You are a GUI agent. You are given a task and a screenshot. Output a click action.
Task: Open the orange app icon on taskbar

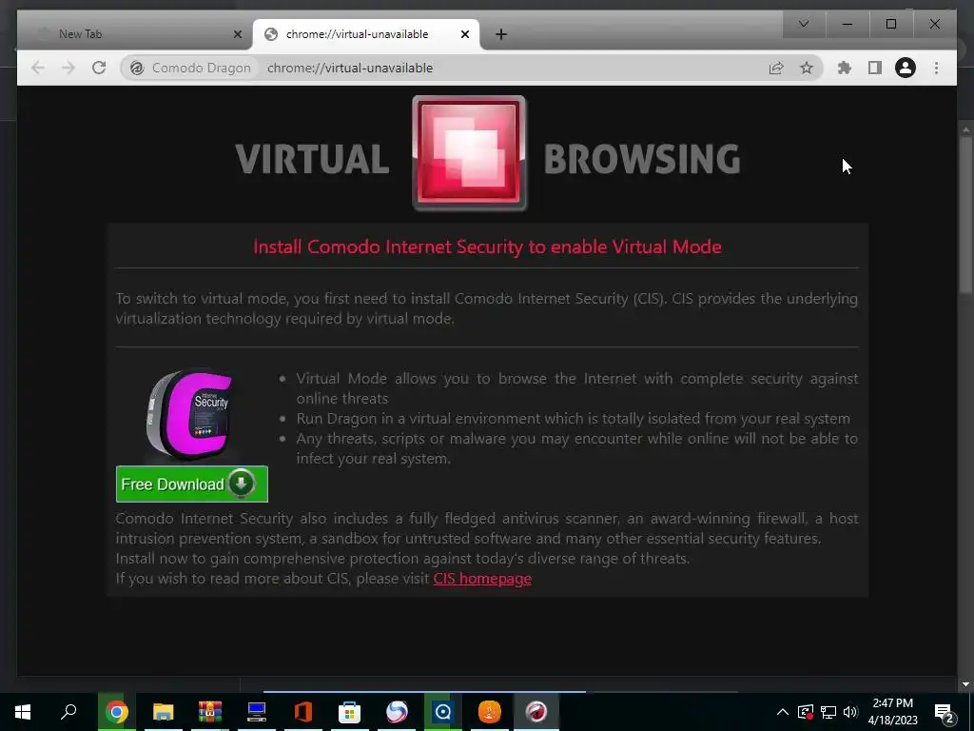point(490,712)
